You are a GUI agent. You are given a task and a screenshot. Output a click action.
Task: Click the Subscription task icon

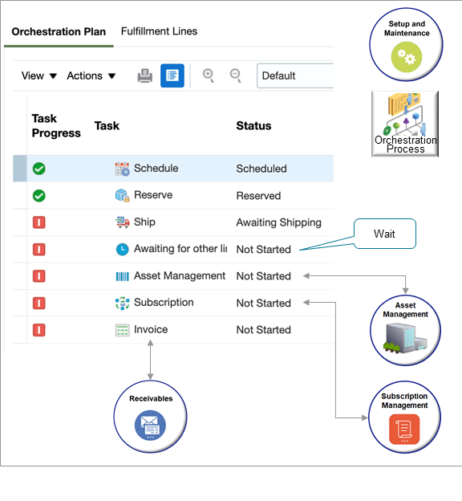pos(122,303)
